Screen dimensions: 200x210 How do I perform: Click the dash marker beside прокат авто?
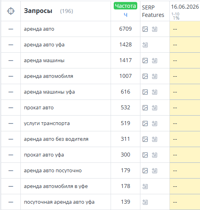tap(11, 108)
